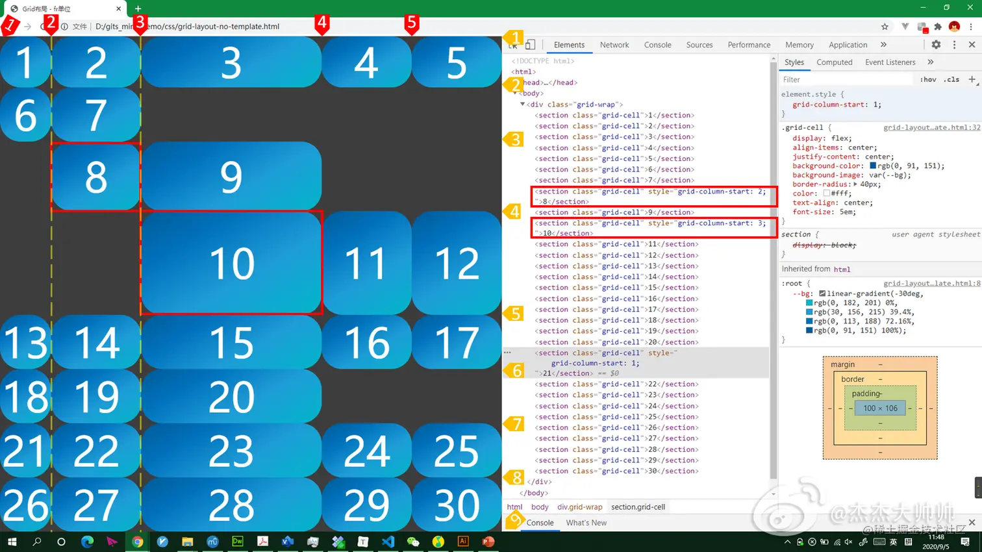Show hidden system tray icons chevron
Viewport: 982px width, 552px height.
click(787, 542)
